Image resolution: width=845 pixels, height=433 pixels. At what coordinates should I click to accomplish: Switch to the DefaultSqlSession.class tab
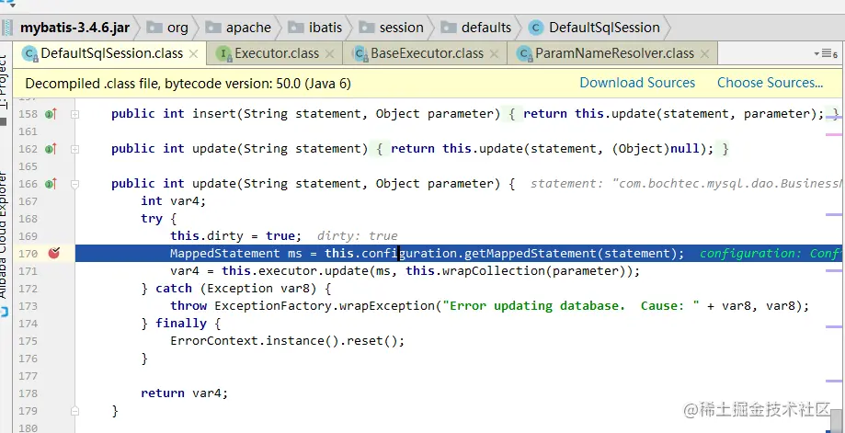110,54
